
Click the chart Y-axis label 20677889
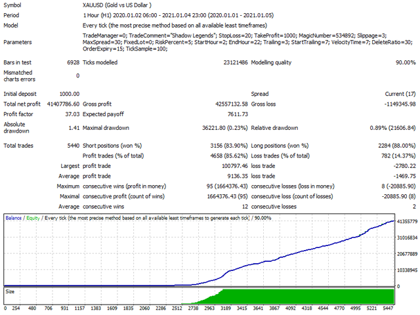click(x=407, y=254)
